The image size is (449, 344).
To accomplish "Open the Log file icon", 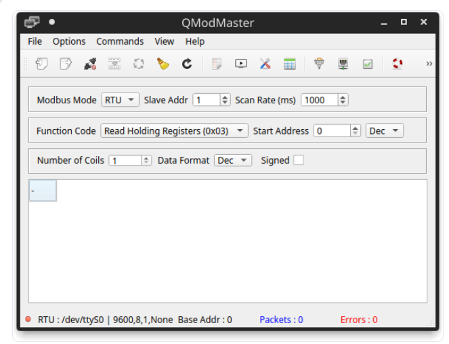I will click(217, 64).
